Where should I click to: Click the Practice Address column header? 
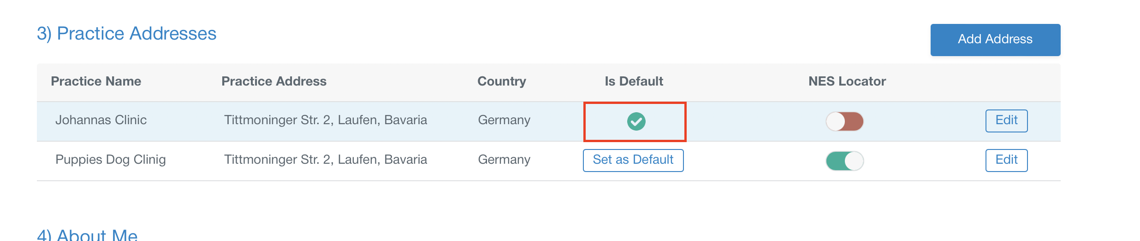(x=274, y=81)
